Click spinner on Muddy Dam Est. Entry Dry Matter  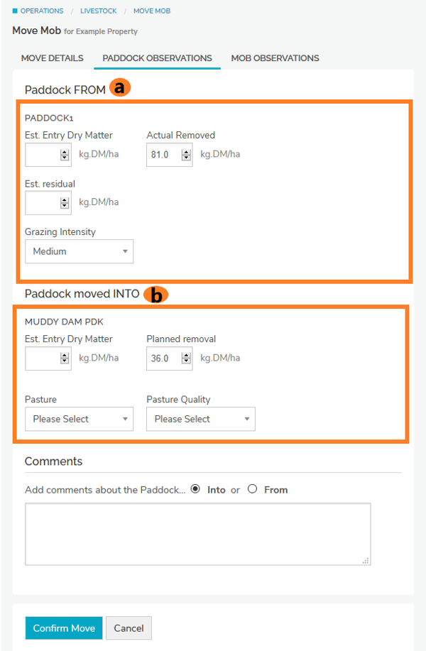(x=65, y=359)
